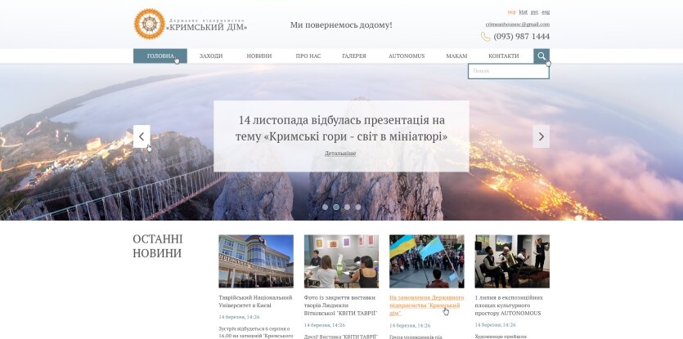
Task: Select the third carousel dot
Action: (347, 207)
